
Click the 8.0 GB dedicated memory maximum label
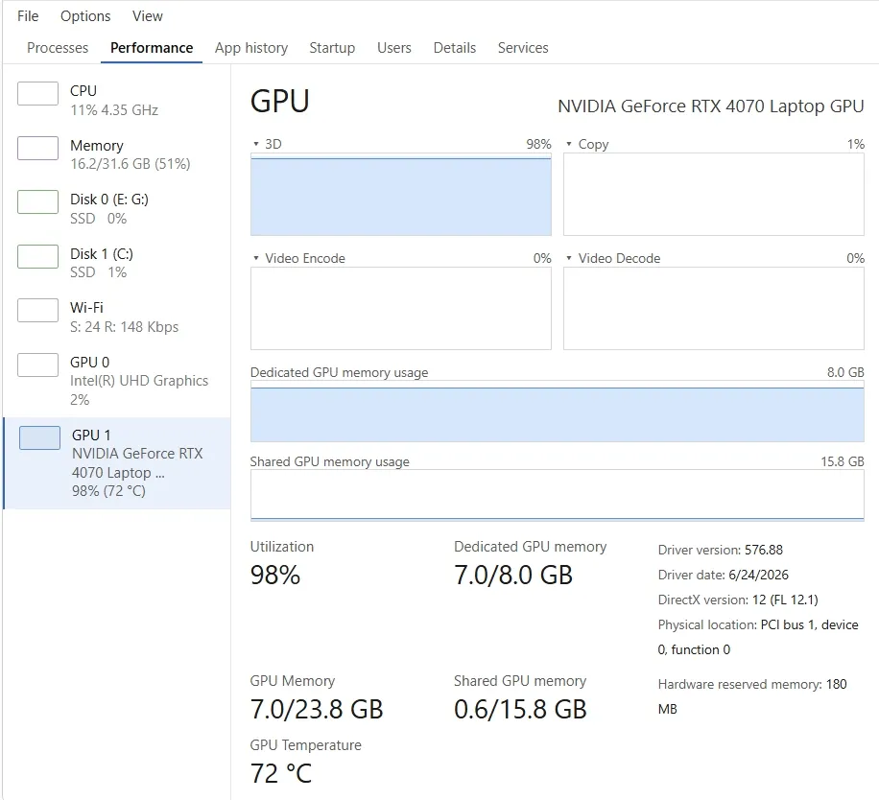845,372
